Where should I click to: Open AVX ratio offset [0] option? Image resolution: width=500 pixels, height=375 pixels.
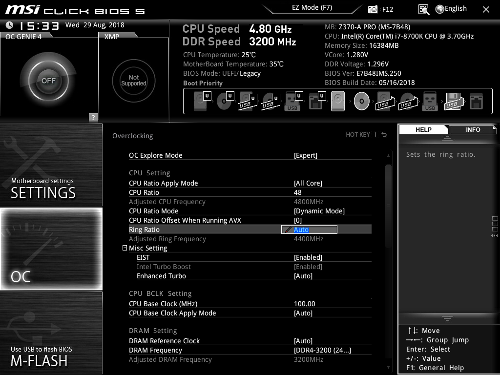pyautogui.click(x=298, y=220)
